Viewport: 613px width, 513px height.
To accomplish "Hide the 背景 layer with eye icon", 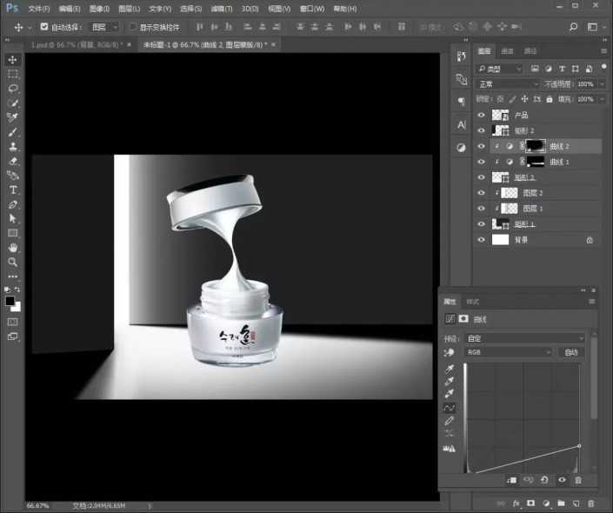I will [x=481, y=239].
